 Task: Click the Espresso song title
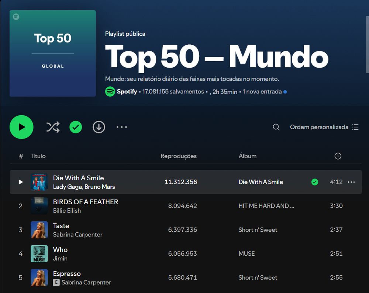click(x=67, y=274)
